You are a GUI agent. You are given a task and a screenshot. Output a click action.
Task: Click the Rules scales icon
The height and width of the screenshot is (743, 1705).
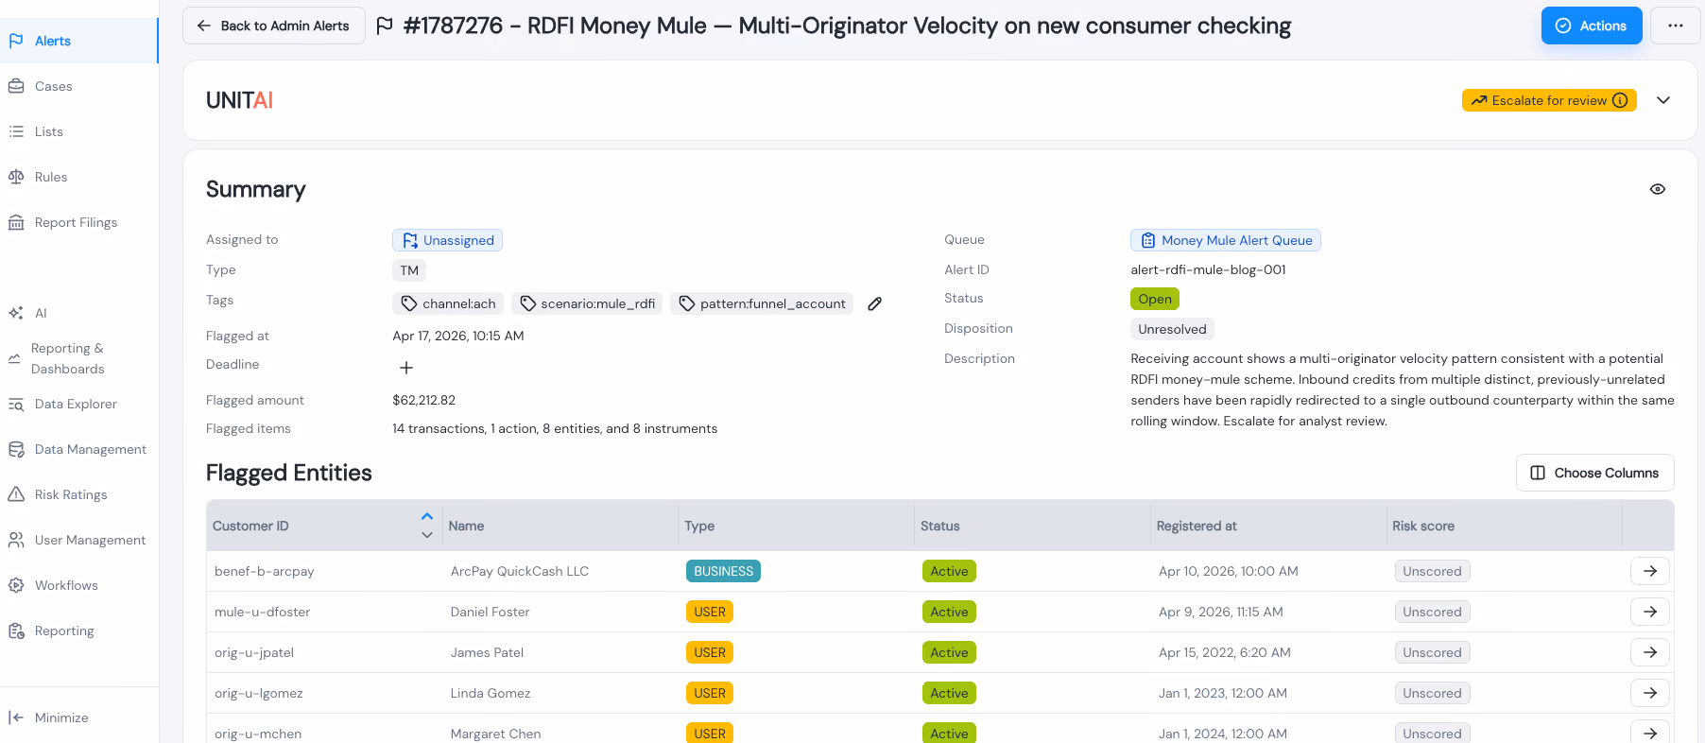pyautogui.click(x=16, y=177)
